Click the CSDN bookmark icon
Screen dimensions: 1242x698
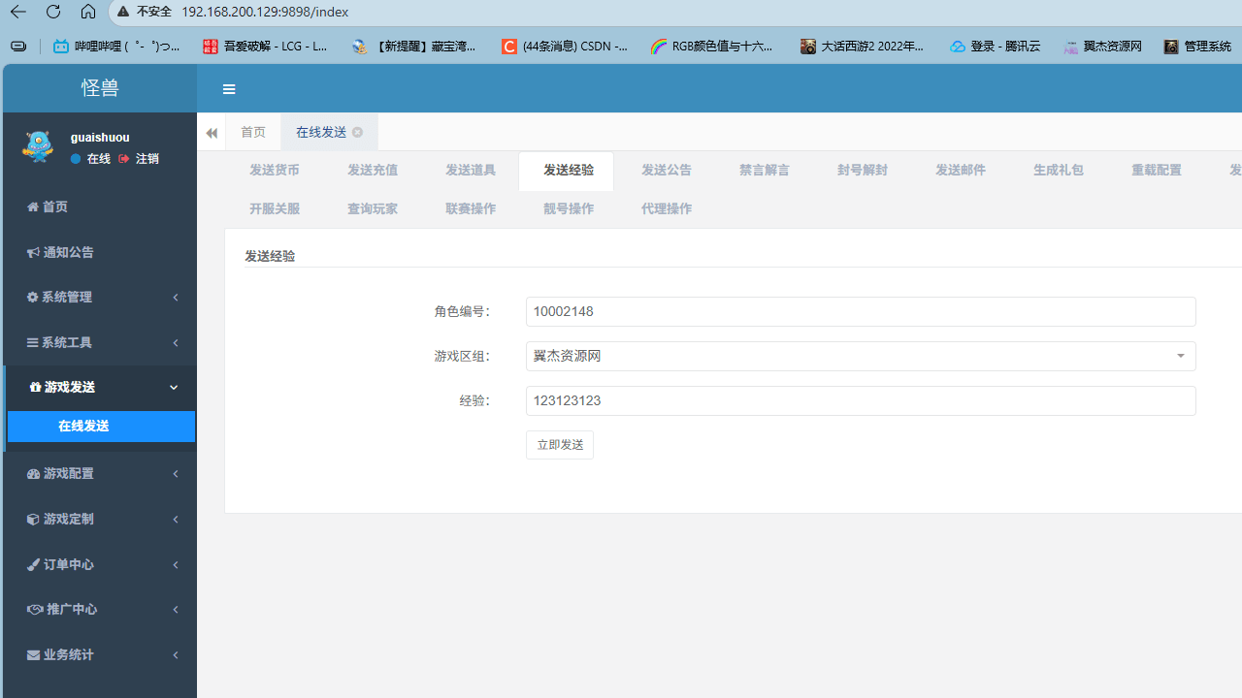click(x=509, y=46)
